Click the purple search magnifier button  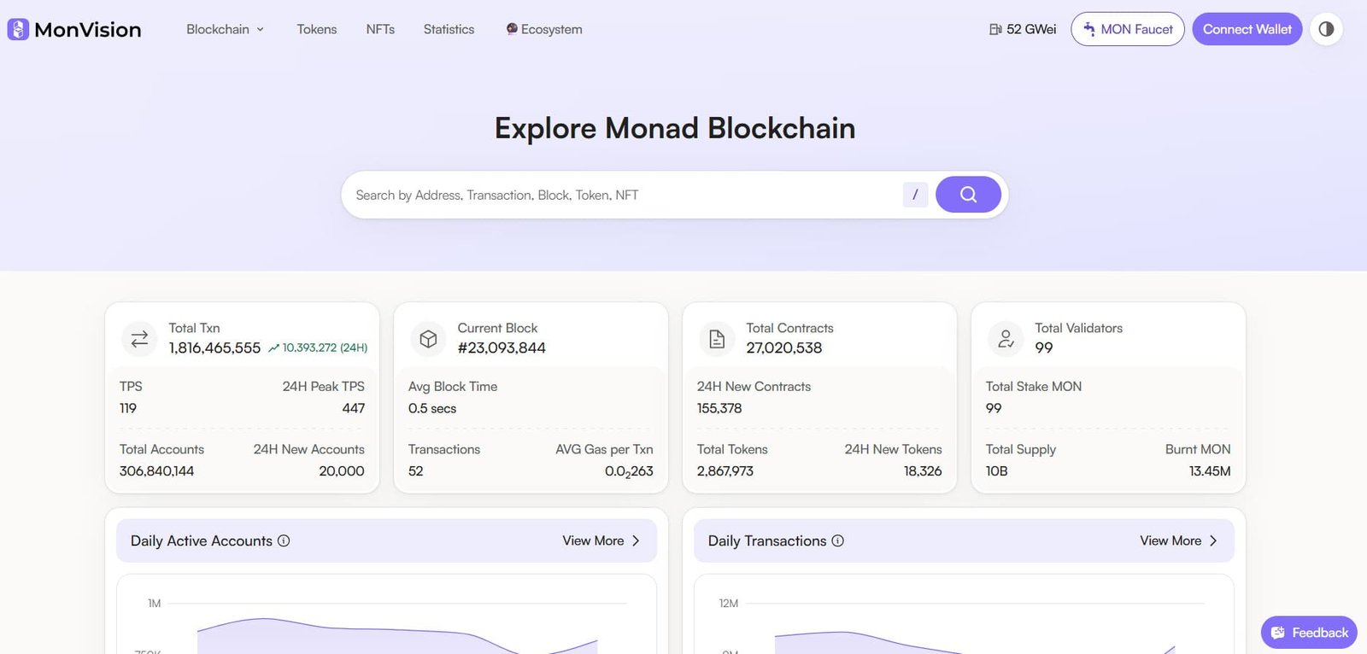point(968,195)
